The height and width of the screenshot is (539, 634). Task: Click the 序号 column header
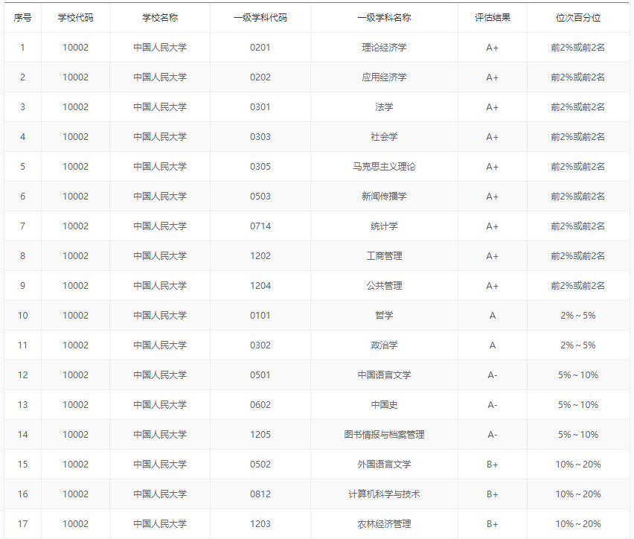[22, 18]
